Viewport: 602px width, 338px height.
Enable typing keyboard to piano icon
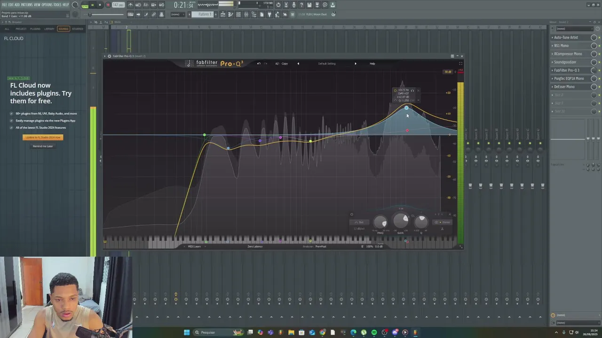pos(130,14)
